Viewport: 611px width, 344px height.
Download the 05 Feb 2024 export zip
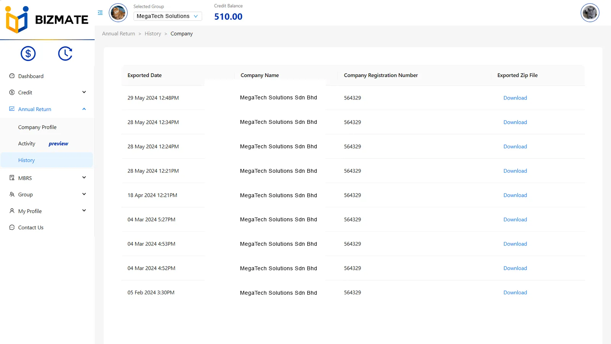(x=515, y=292)
